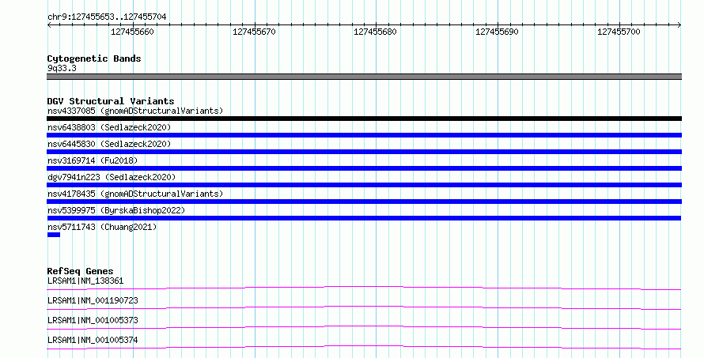Click ruler position 127455690
Viewport: 704px width, 358px height.
(497, 32)
